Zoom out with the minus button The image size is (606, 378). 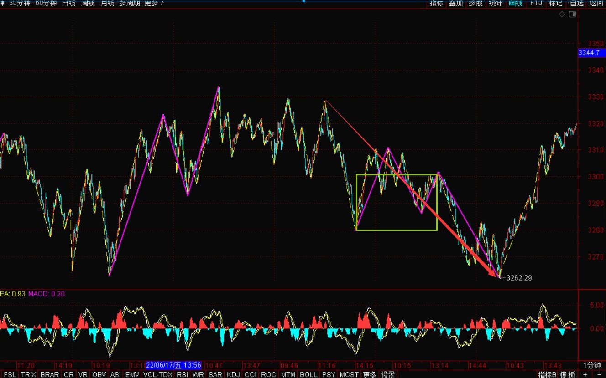click(x=599, y=374)
